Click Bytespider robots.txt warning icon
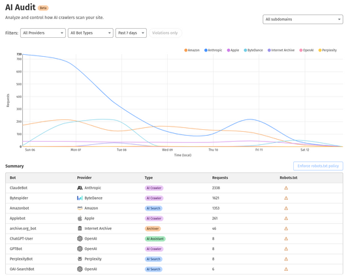This screenshot has height=280, width=350. (286, 198)
